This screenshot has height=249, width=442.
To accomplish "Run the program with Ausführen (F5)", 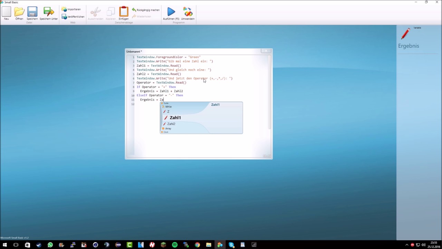I will [171, 13].
